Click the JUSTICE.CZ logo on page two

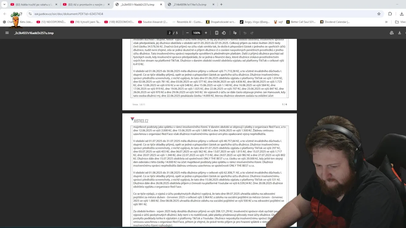(139, 120)
